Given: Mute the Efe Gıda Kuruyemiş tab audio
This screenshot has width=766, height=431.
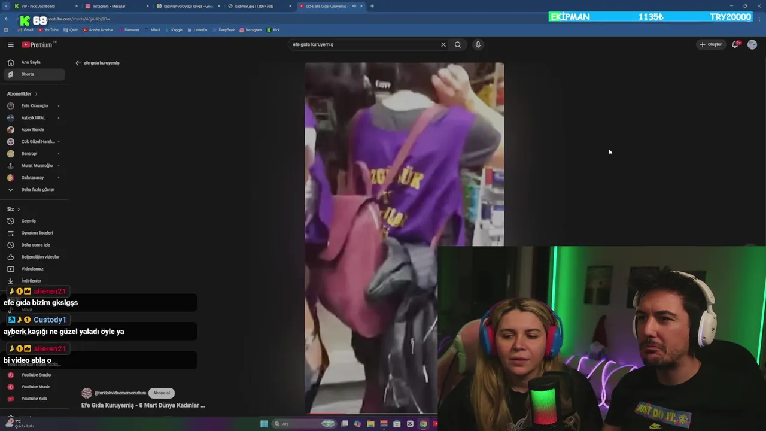Looking at the screenshot, I should (x=354, y=6).
